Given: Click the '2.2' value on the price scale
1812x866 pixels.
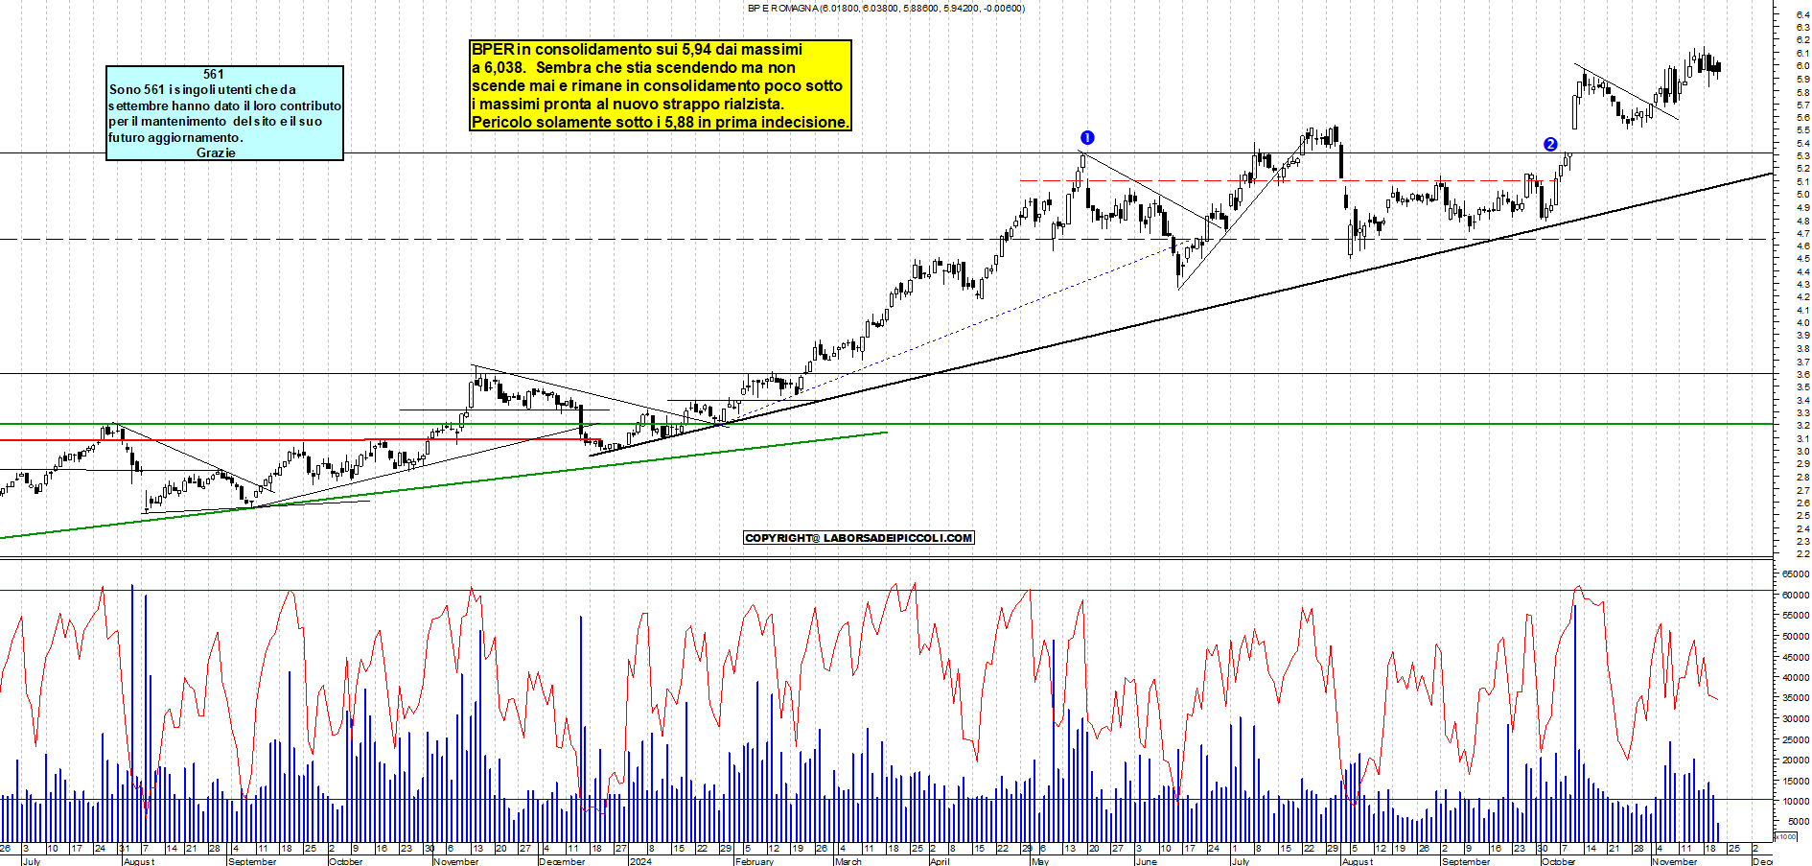Looking at the screenshot, I should pos(1802,553).
